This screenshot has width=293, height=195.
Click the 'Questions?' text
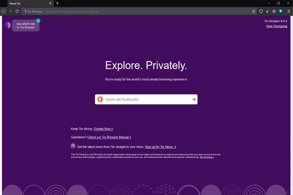79,137
